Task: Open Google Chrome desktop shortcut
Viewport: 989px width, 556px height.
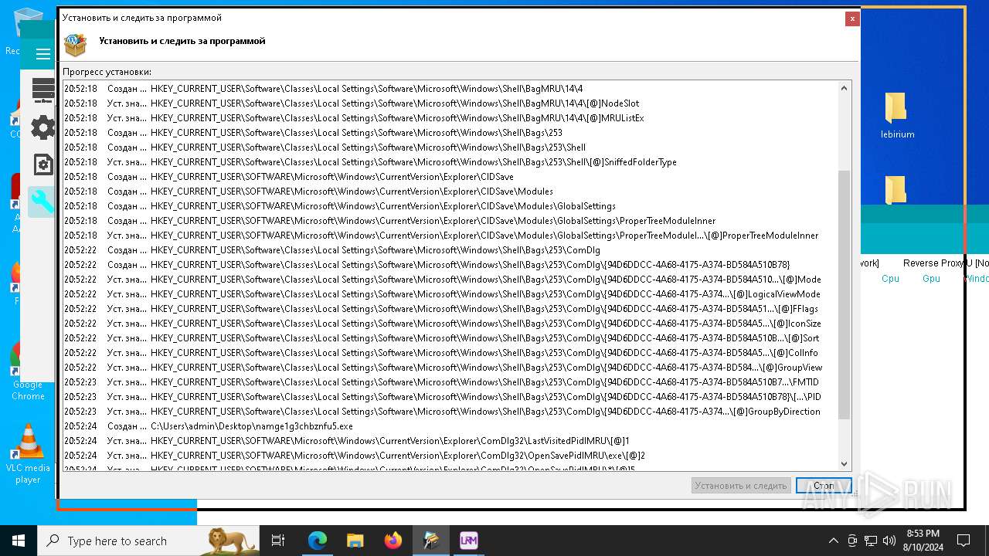Action: 28,372
